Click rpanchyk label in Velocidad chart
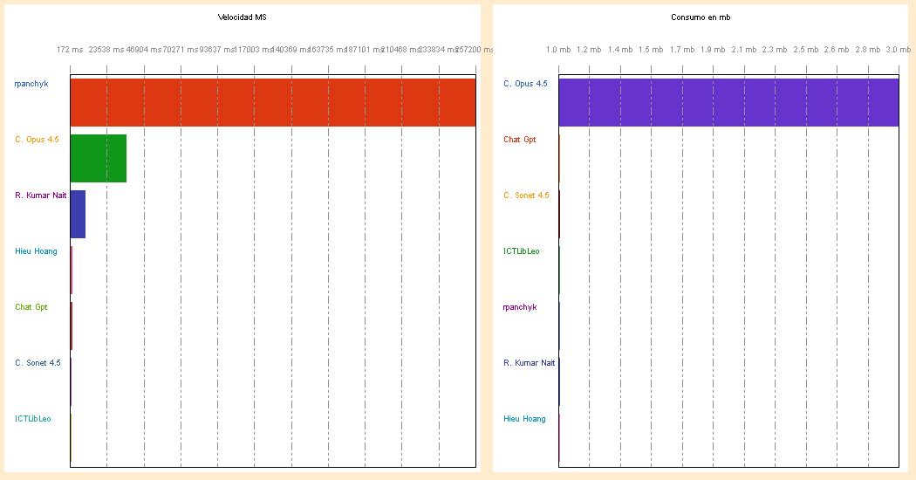This screenshot has height=480, width=916. (x=31, y=84)
